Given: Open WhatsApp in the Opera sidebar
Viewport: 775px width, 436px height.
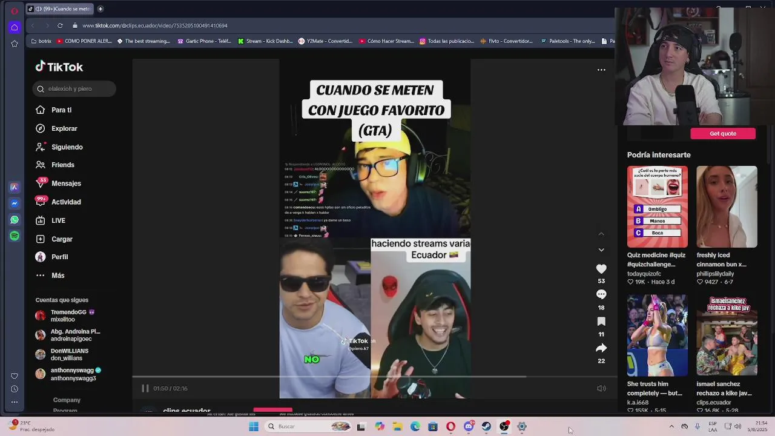Looking at the screenshot, I should coord(15,220).
